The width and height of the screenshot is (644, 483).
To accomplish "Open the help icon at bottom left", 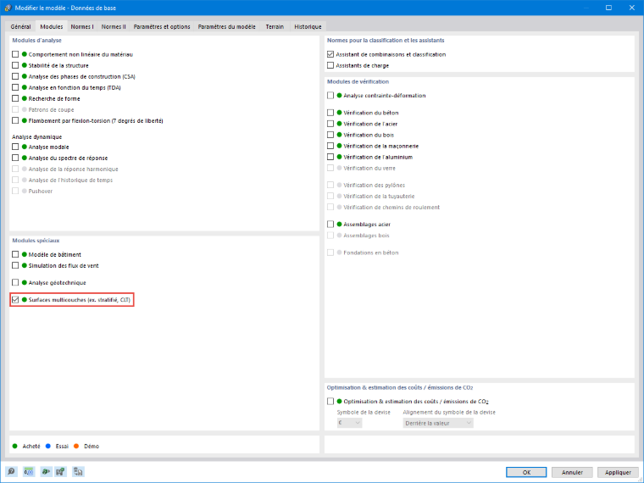I will (12, 471).
